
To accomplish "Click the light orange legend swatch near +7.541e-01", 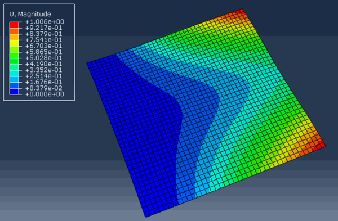I will tap(14, 37).
